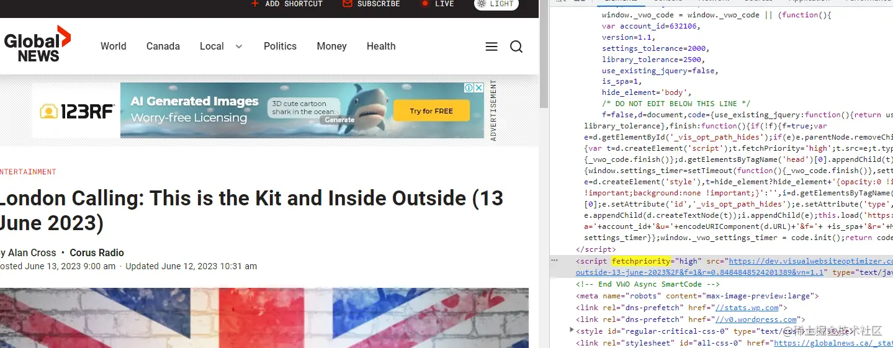The height and width of the screenshot is (348, 893).
Task: Open the Money navigation item
Action: [x=332, y=47]
